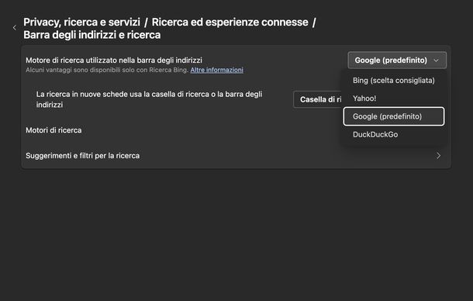
Task: Navigate to Privacy, ricerca e servizi breadcrumb
Action: pos(81,22)
